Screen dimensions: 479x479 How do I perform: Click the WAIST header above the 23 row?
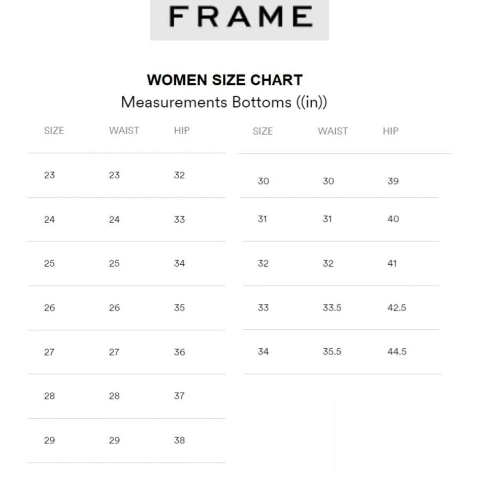[x=124, y=130]
